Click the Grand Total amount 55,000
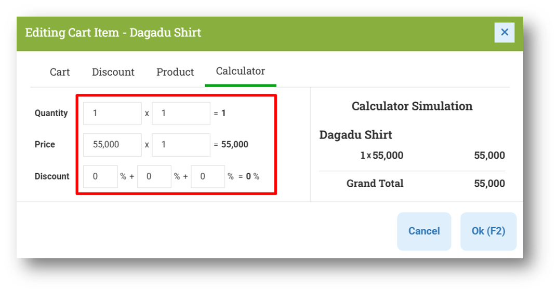 [489, 184]
